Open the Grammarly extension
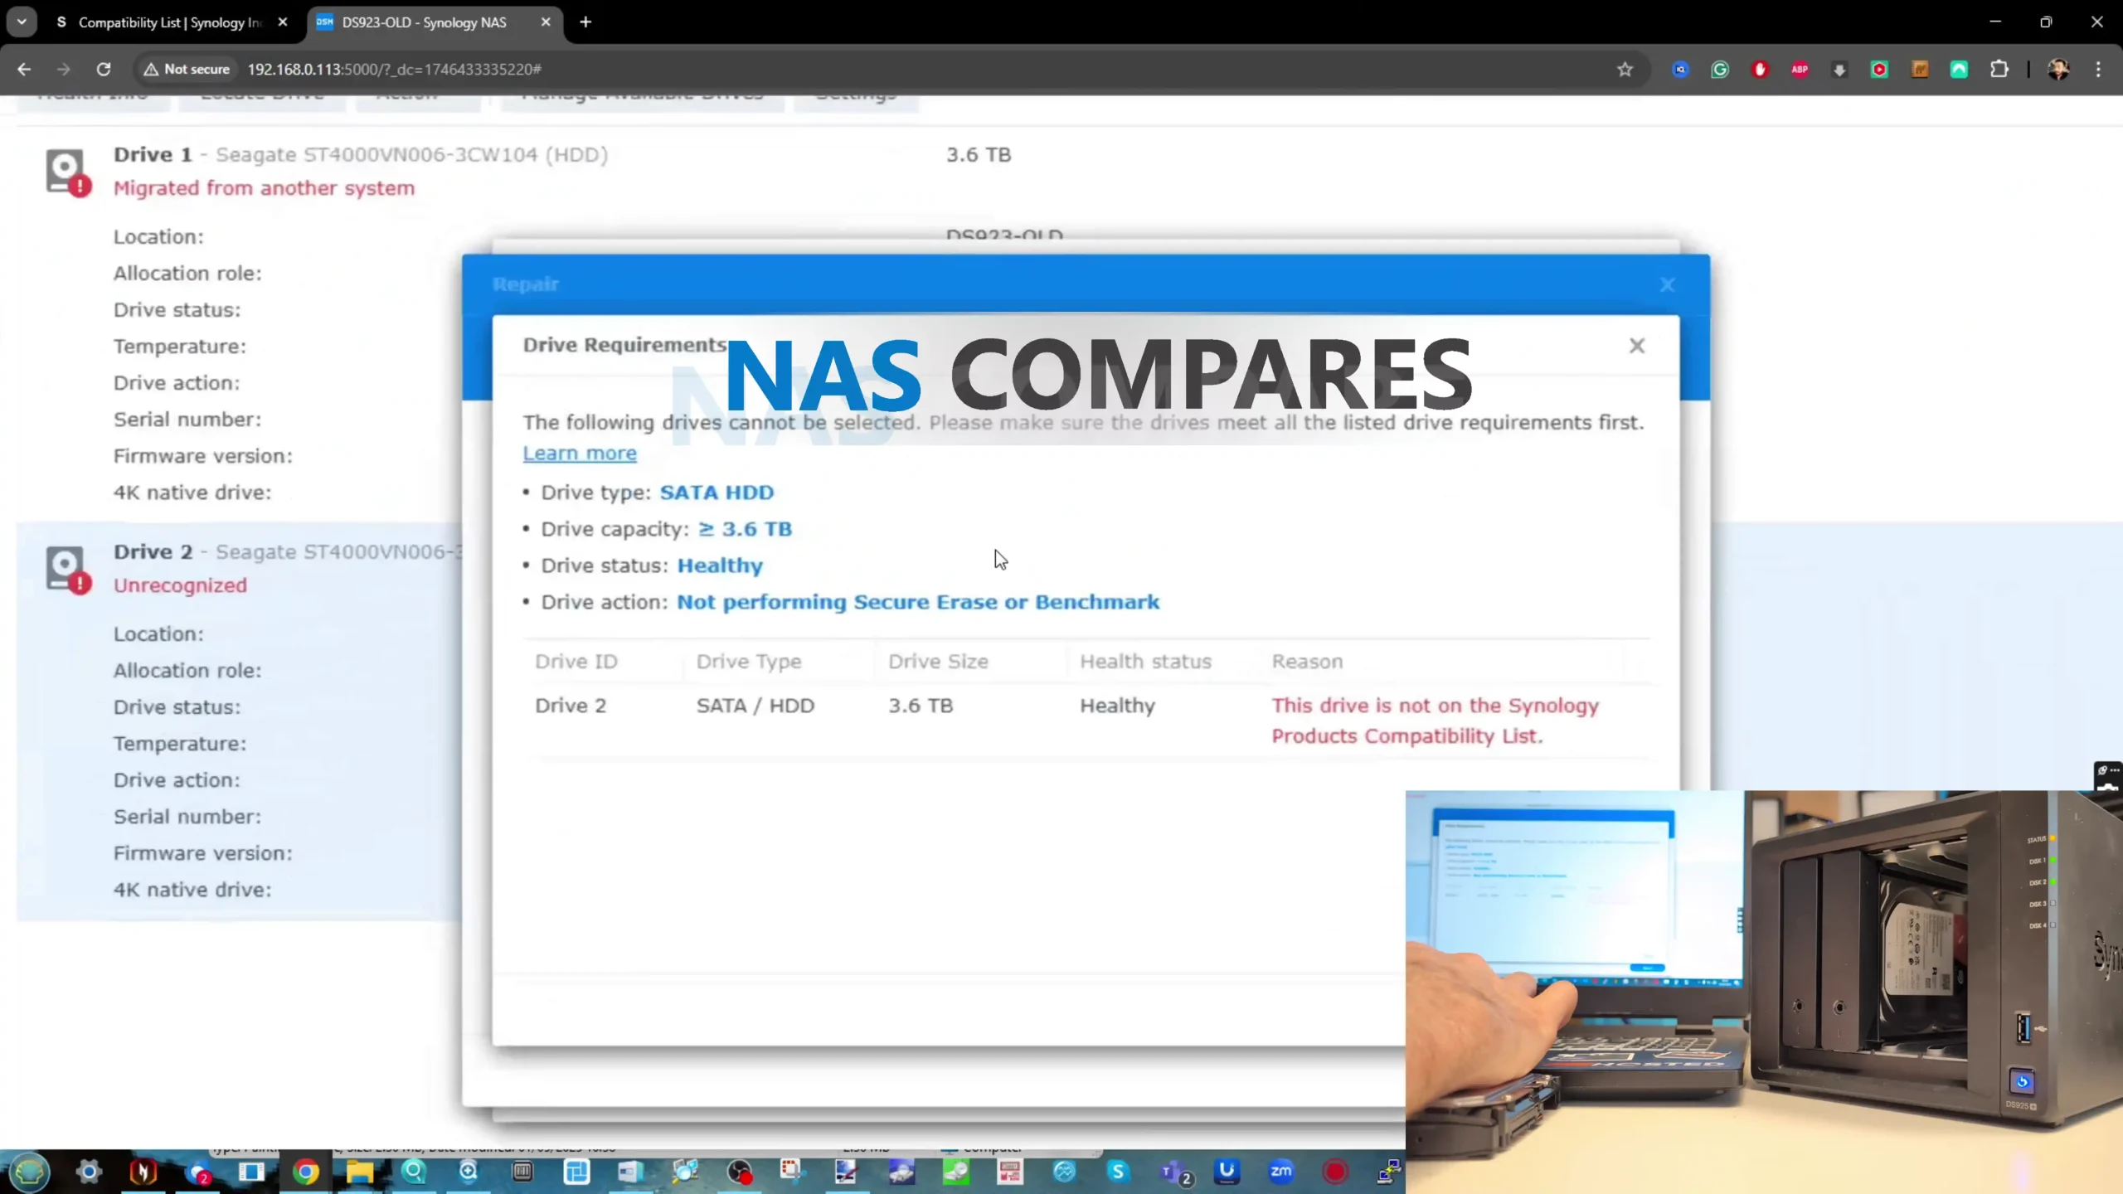This screenshot has width=2123, height=1194. pos(1720,70)
